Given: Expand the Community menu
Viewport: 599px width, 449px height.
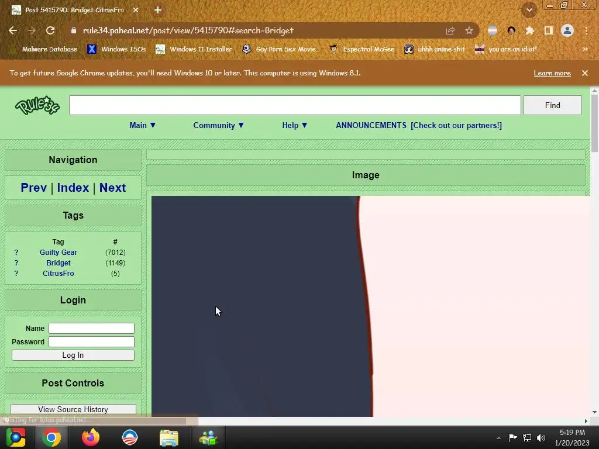Looking at the screenshot, I should [218, 125].
